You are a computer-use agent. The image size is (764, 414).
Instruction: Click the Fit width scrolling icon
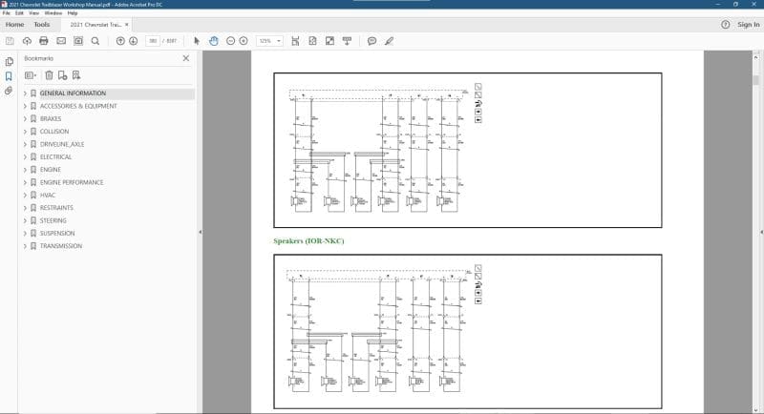295,41
